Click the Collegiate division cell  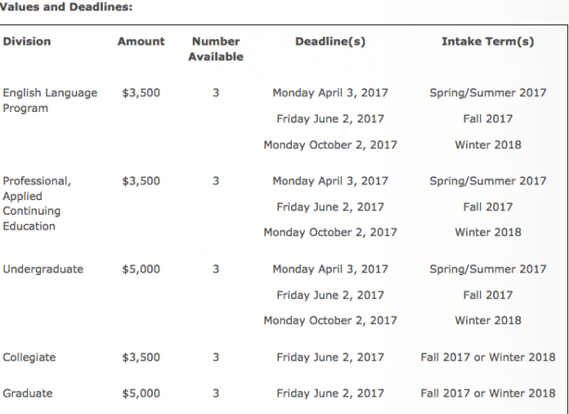click(x=29, y=357)
